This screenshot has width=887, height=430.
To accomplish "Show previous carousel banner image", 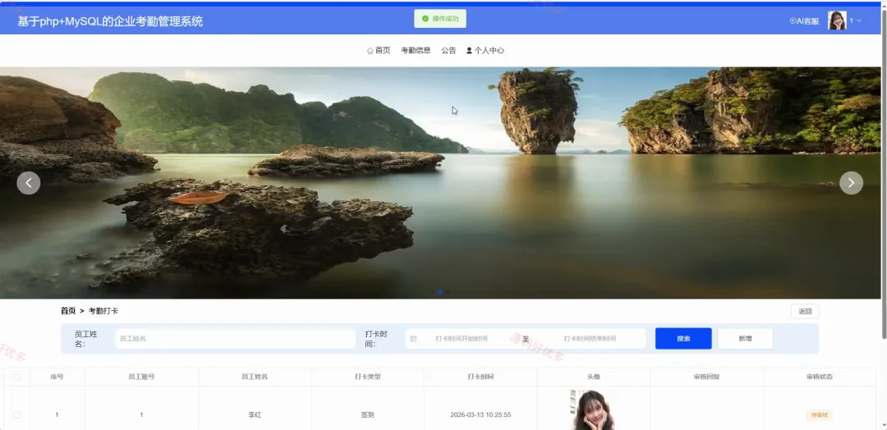I will (28, 183).
